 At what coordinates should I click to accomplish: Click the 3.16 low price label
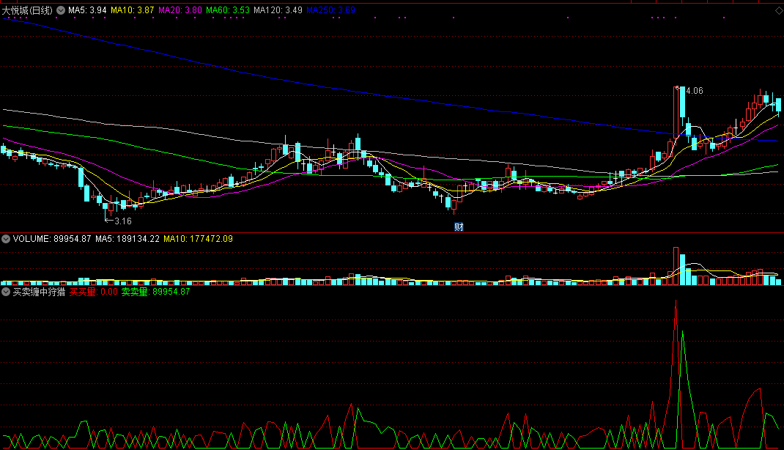[x=122, y=221]
